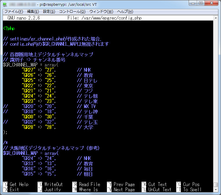This screenshot has width=221, height=195.
Task: Place cursor on "GR27" => "27" line
Action: (39, 70)
